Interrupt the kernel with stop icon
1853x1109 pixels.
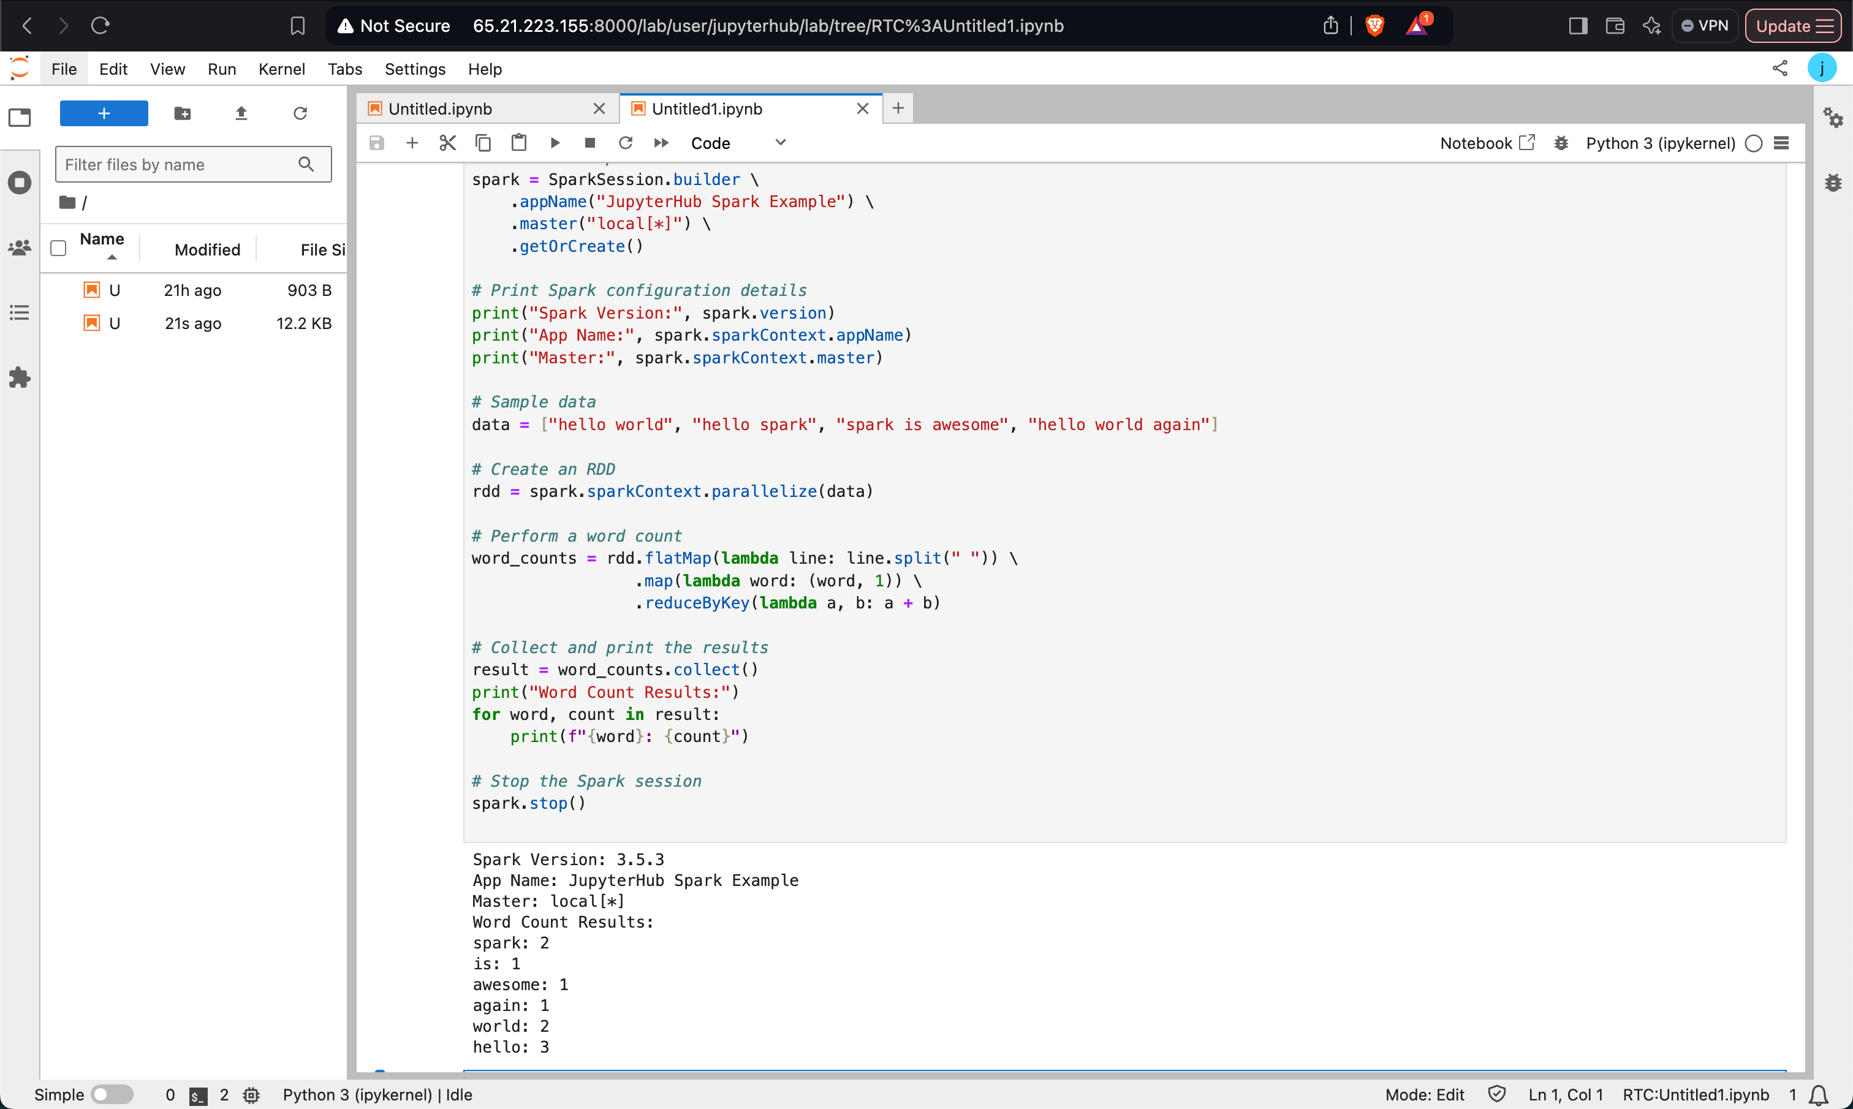[x=589, y=143]
